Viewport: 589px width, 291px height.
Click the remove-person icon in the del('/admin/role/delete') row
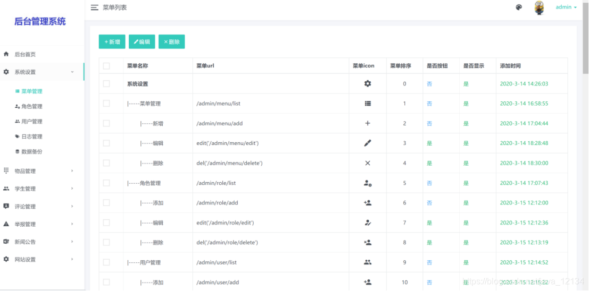(367, 242)
